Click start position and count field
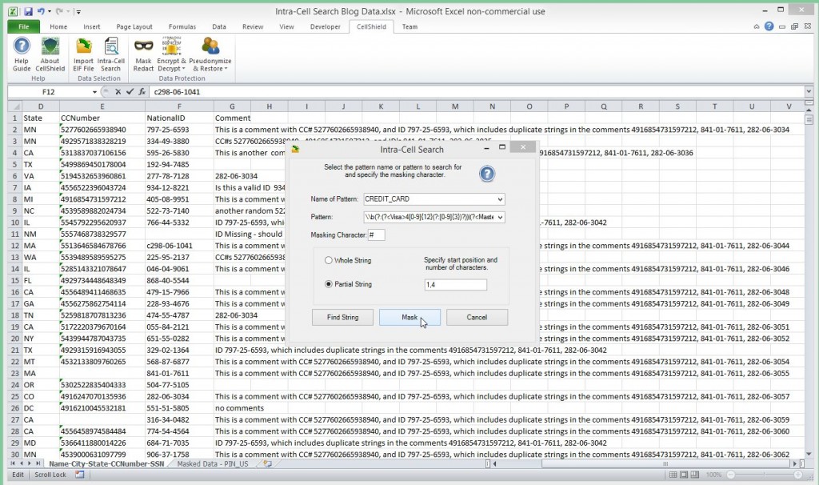 [456, 285]
